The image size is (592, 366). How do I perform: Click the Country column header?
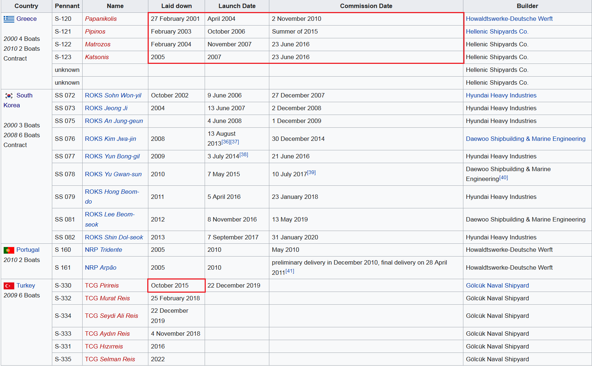click(26, 6)
